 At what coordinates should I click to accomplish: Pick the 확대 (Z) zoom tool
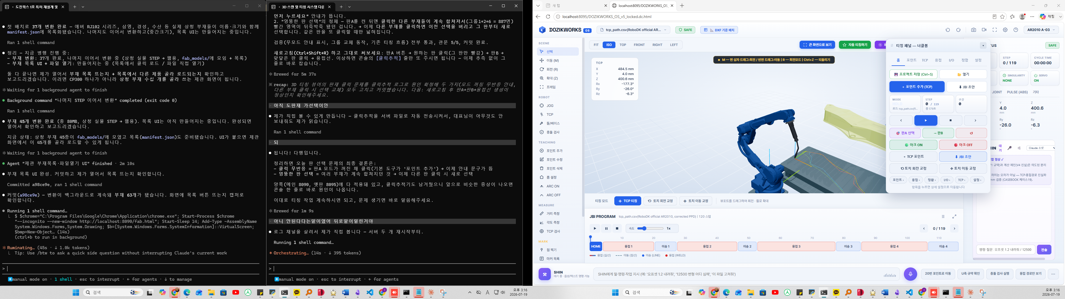coord(558,78)
